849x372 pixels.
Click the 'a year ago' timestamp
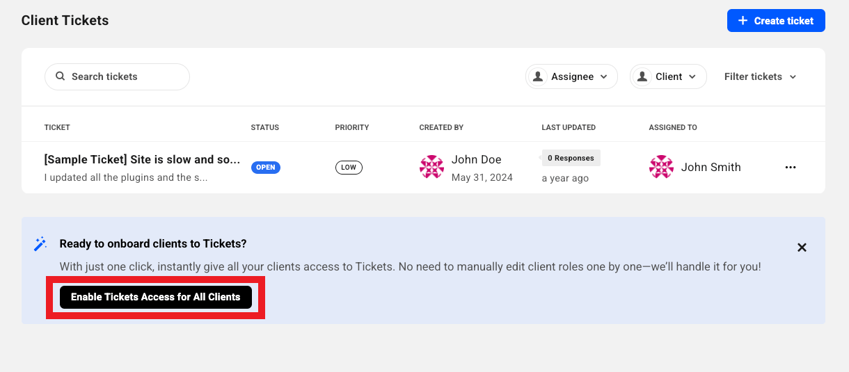(565, 178)
